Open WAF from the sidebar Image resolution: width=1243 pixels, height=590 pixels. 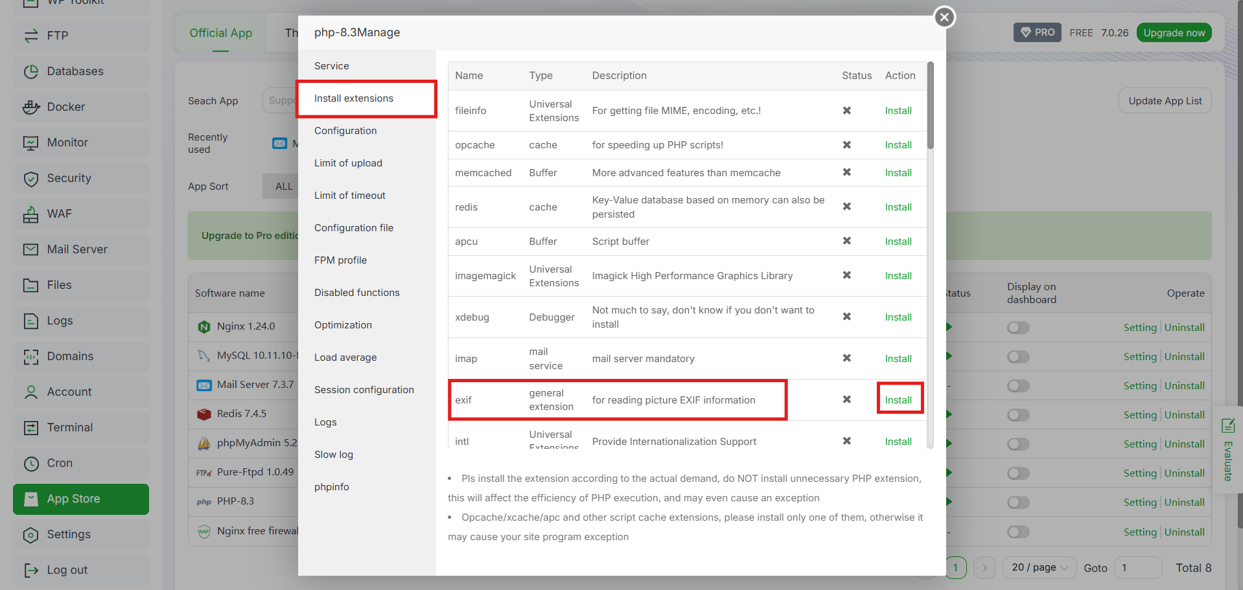click(x=81, y=214)
